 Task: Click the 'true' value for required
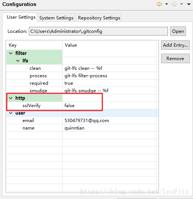[x=69, y=83]
